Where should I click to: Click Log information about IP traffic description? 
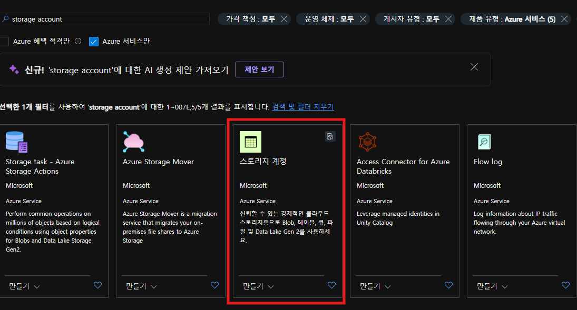tap(519, 223)
